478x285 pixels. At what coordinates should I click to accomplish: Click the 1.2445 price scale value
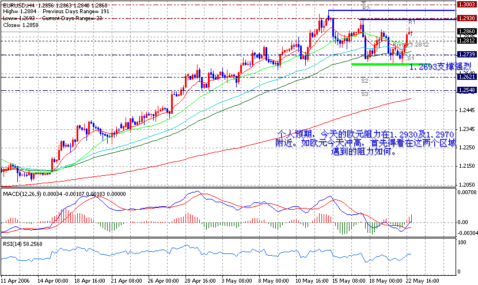click(466, 110)
